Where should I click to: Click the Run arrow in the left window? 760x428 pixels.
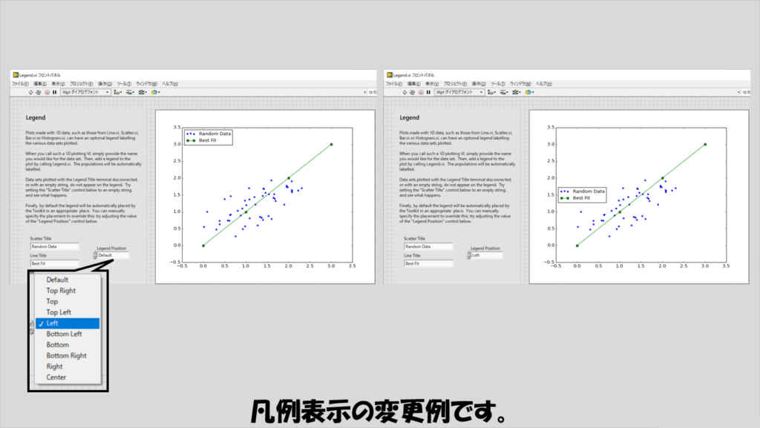click(x=30, y=93)
